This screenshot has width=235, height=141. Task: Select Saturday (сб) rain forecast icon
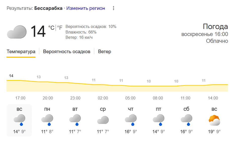tap(186, 120)
